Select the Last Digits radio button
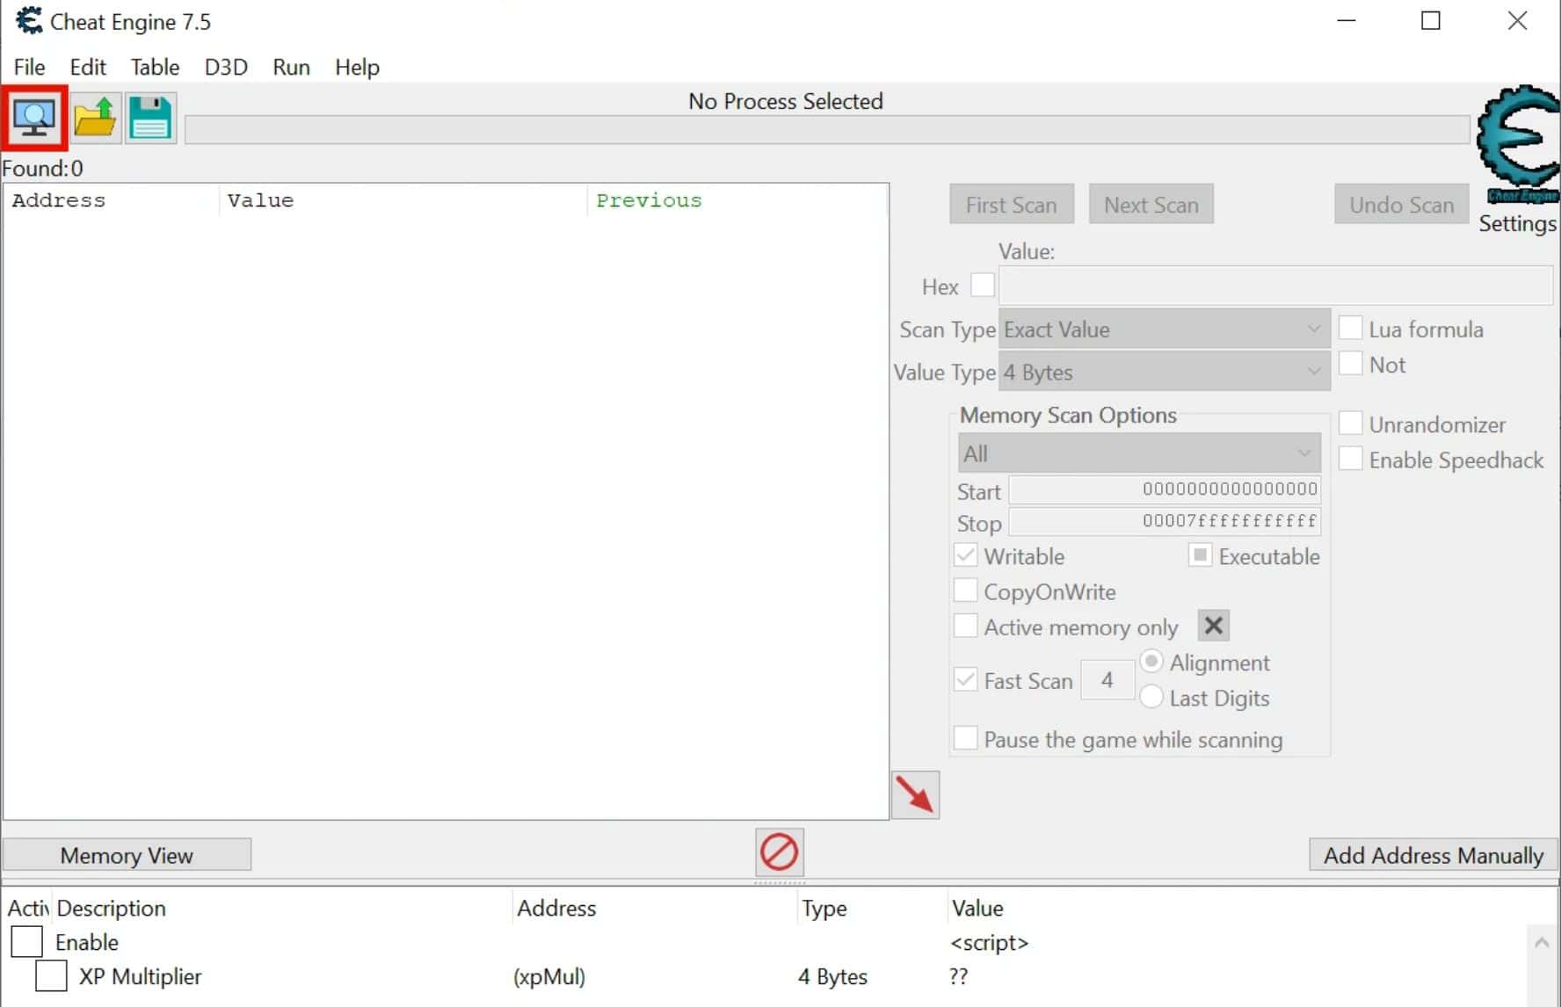This screenshot has height=1007, width=1561. coord(1151,697)
